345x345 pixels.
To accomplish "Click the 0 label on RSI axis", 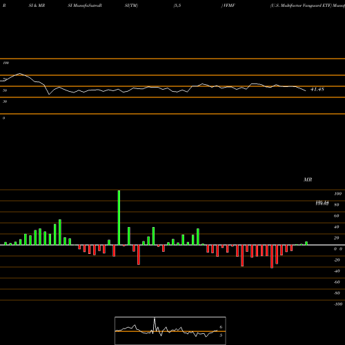I will (3, 118).
